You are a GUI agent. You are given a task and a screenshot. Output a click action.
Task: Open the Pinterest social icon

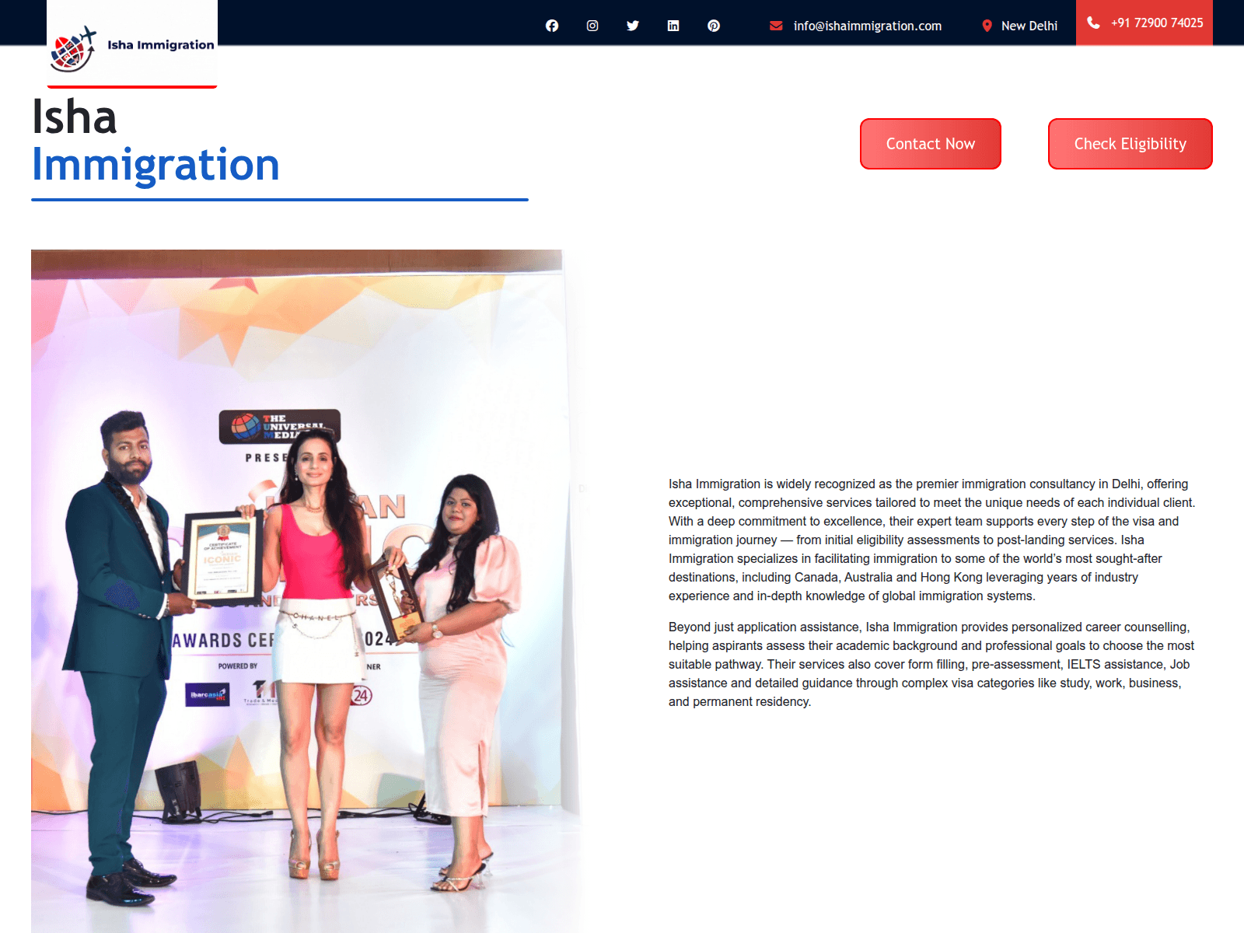point(714,26)
